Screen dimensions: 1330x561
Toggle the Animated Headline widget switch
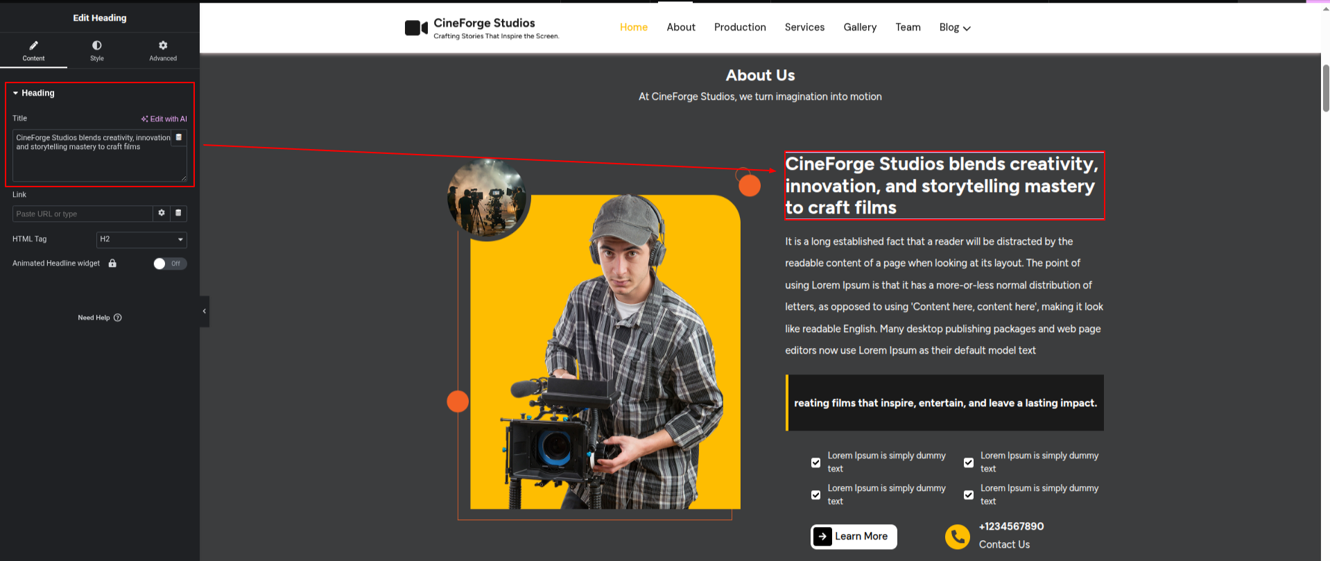click(x=170, y=264)
